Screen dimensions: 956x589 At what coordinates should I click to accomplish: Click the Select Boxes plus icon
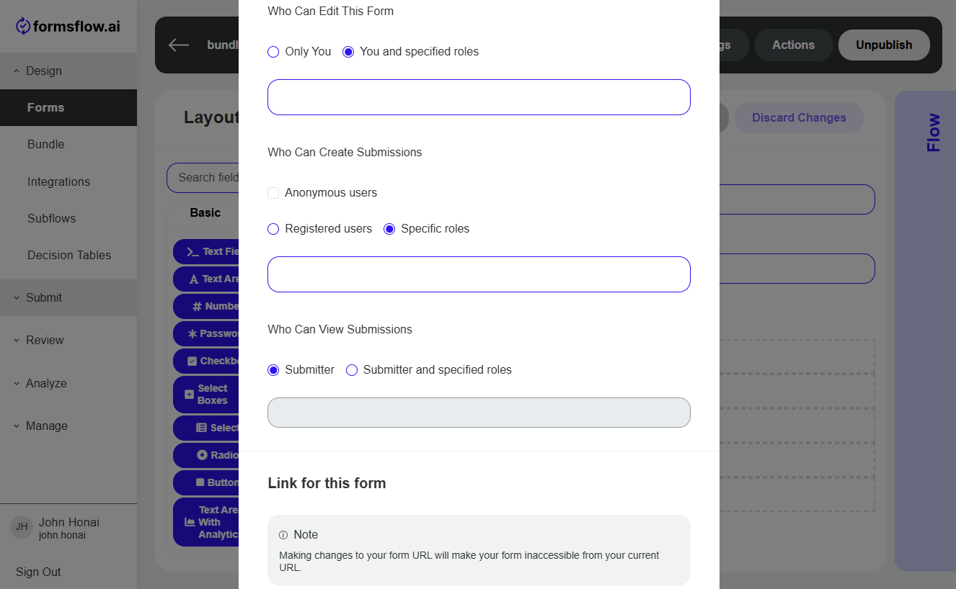pyautogui.click(x=189, y=395)
